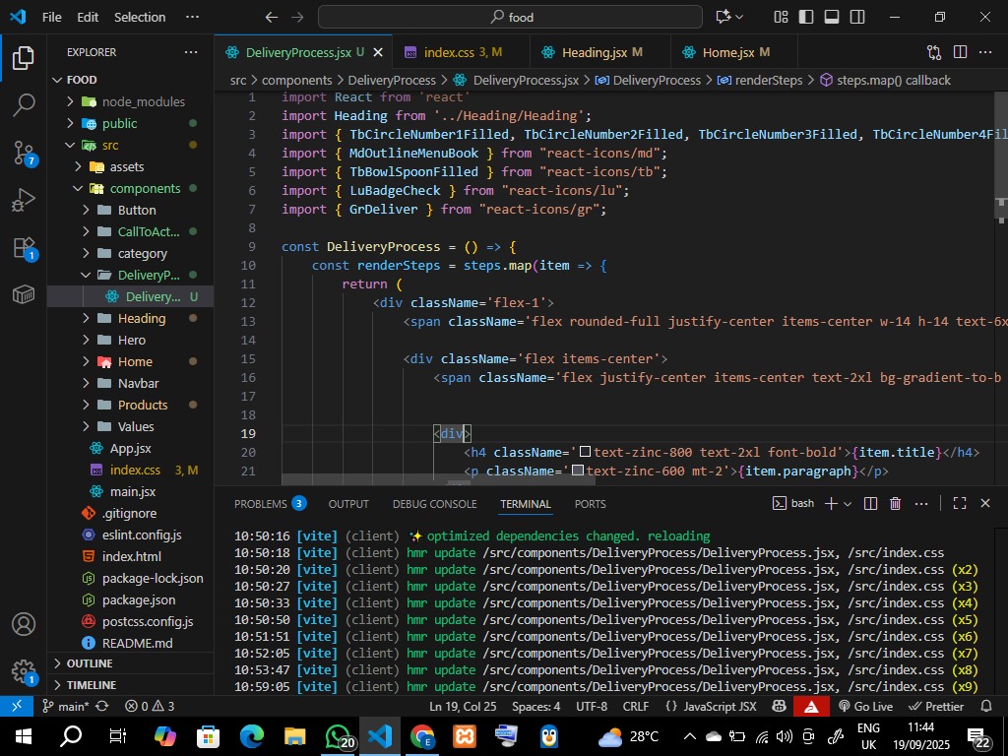Switch to the DEBUG CONSOLE tab
This screenshot has height=756, width=1008.
coord(434,504)
